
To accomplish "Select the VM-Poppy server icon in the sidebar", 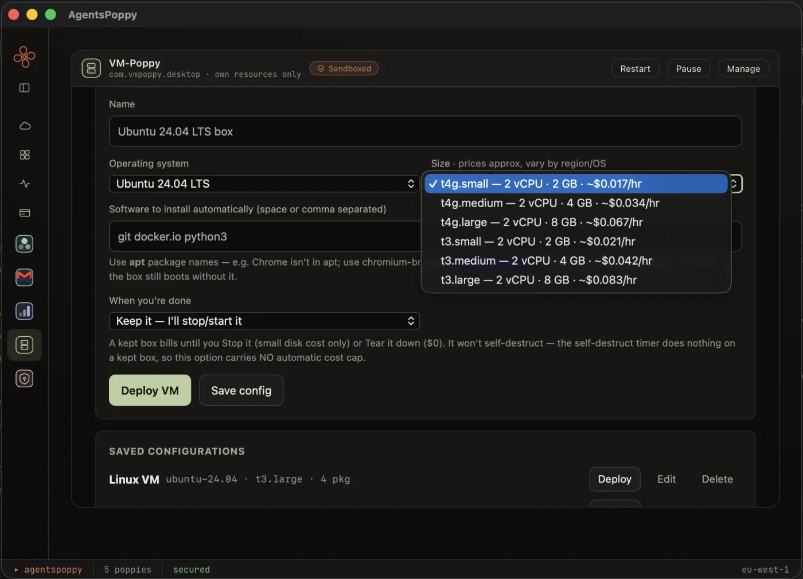I will (x=24, y=345).
